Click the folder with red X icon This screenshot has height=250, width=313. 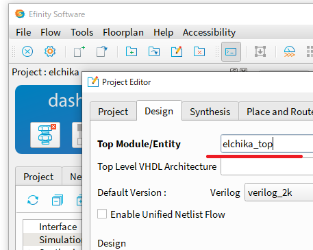[x=199, y=51]
